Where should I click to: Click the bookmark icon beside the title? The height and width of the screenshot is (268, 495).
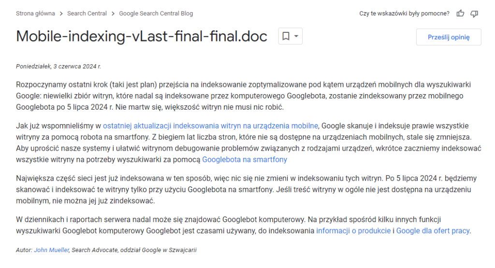tap(286, 36)
